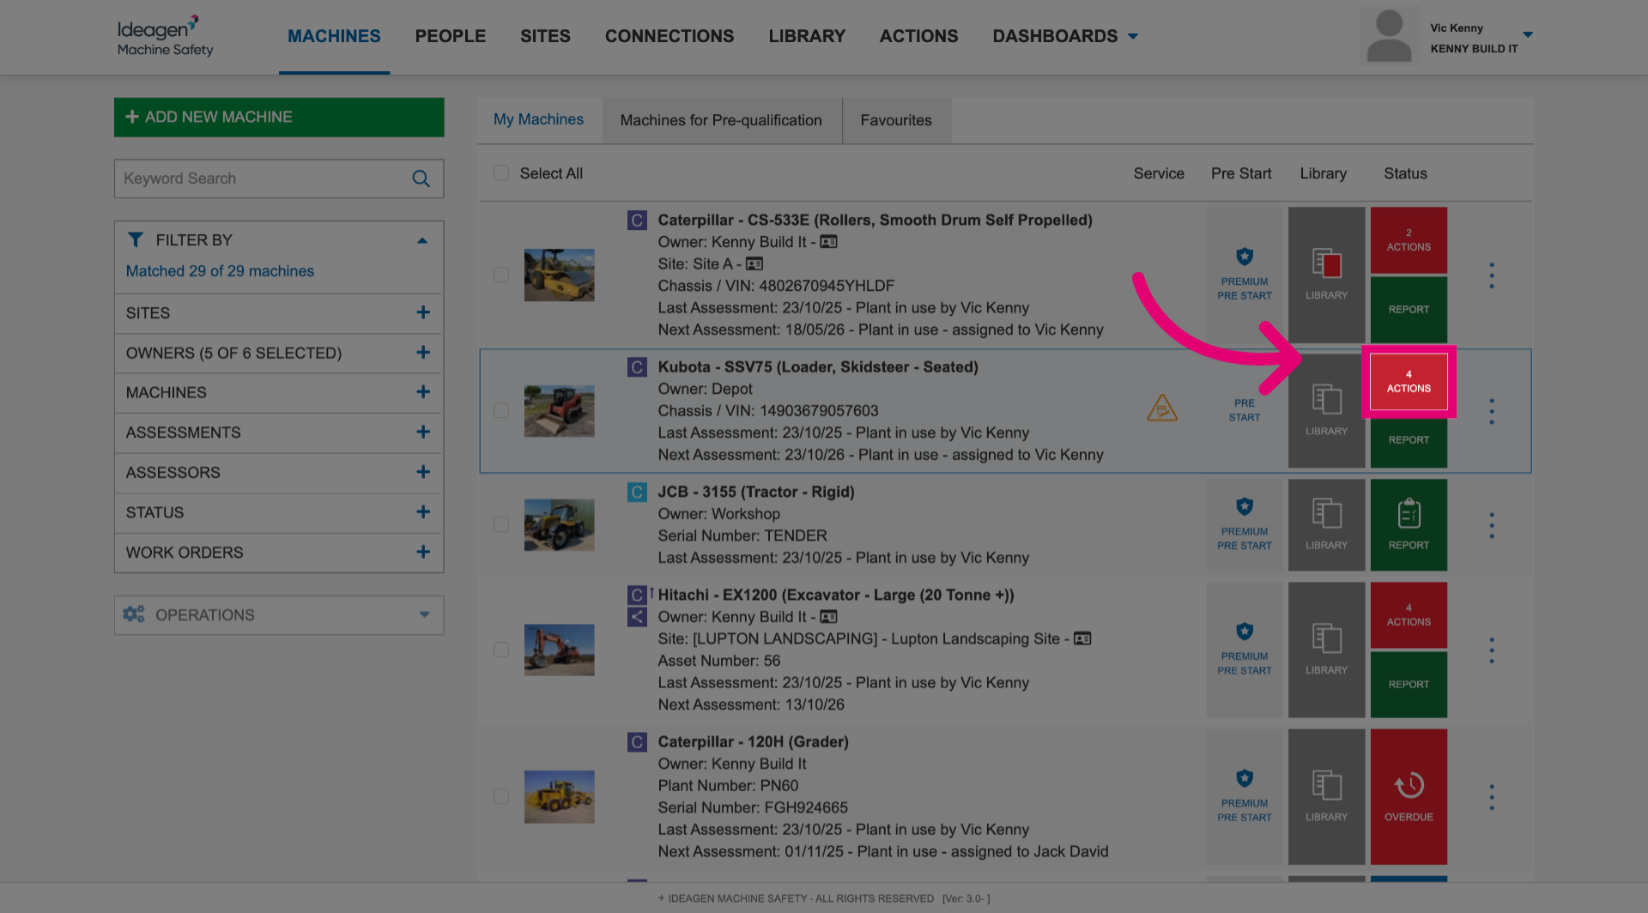Open Library for Kubota SSV75
Viewport: 1648px width, 913px height.
tap(1326, 410)
